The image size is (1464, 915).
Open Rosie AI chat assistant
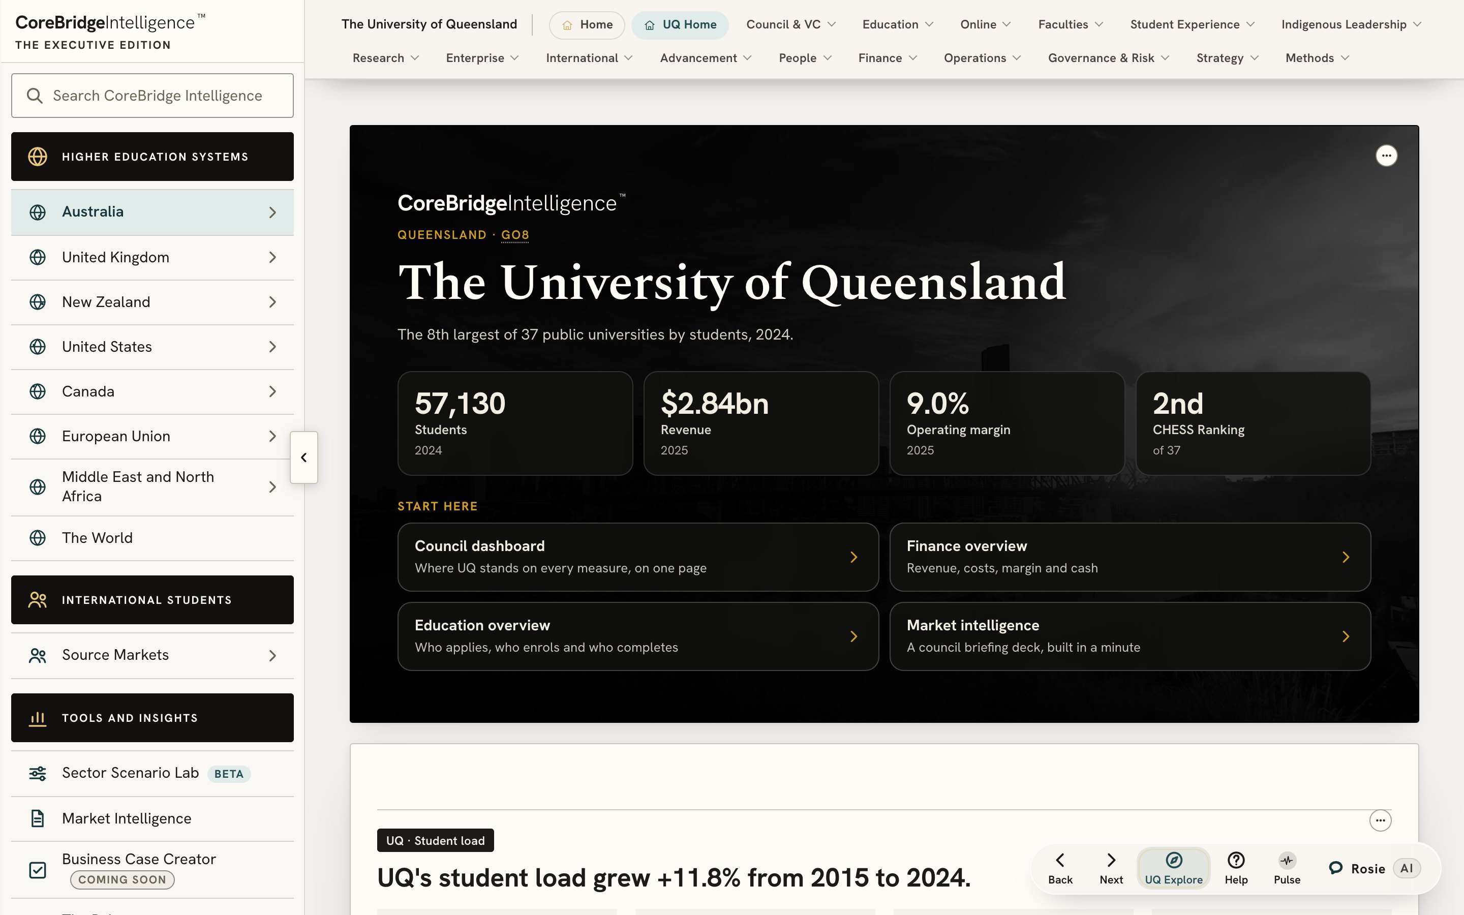coord(1375,868)
